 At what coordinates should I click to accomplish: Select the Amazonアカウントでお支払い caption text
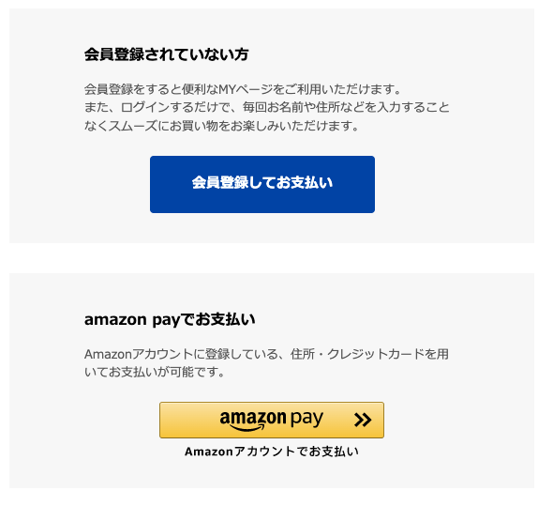tap(272, 452)
